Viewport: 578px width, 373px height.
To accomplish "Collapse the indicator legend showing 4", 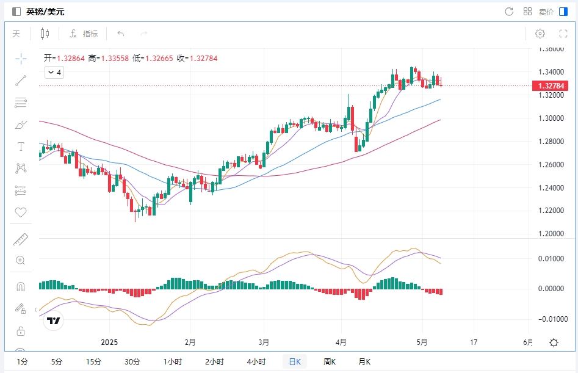I will click(x=54, y=73).
